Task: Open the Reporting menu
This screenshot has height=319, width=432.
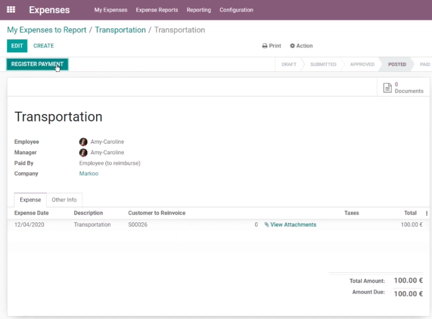Action: [x=199, y=10]
